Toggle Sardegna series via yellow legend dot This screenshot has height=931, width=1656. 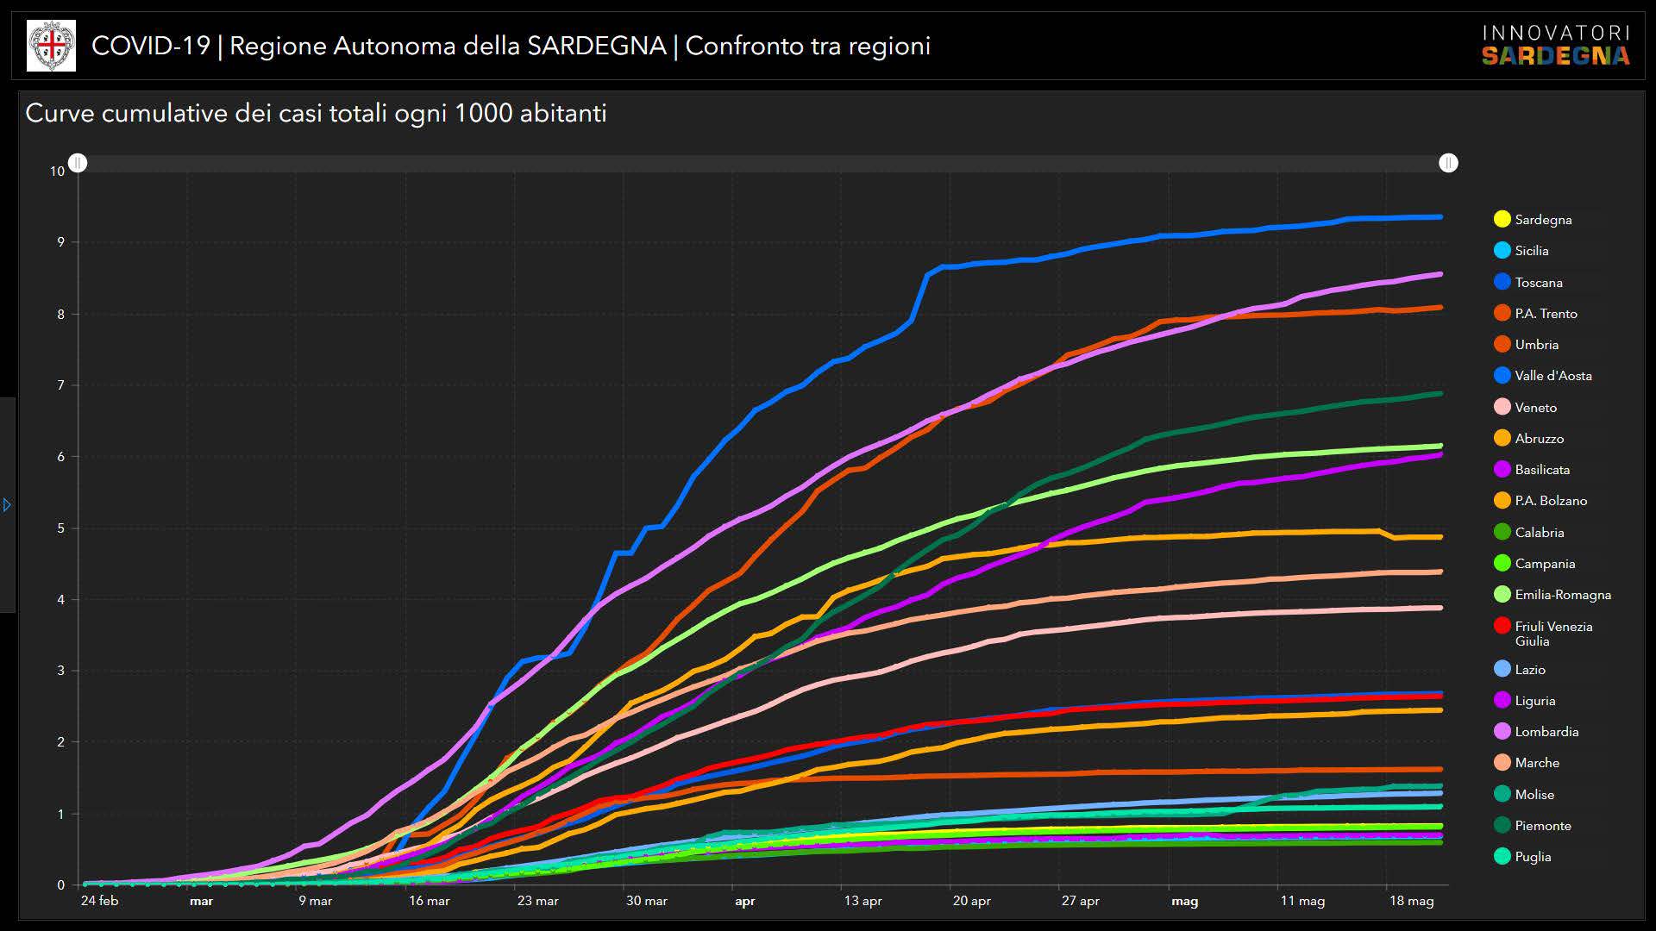[x=1502, y=220]
